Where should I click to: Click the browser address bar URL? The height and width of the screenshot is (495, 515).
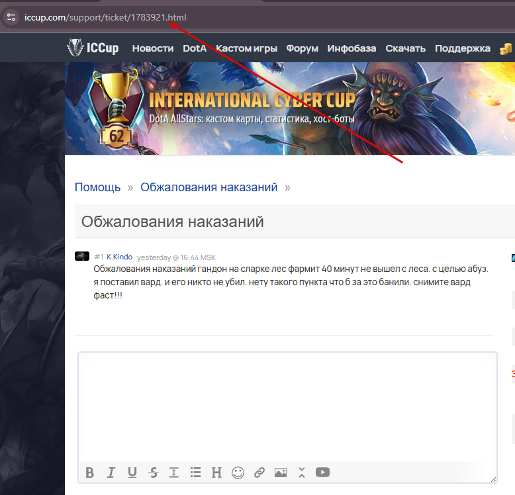pos(105,17)
